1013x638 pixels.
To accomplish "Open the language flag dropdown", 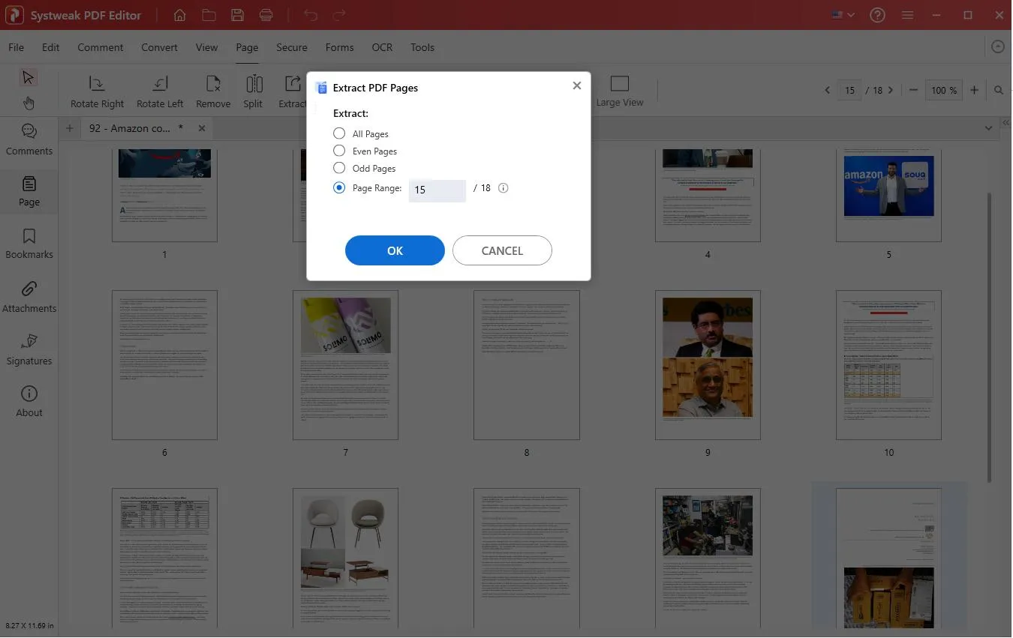I will [x=843, y=15].
